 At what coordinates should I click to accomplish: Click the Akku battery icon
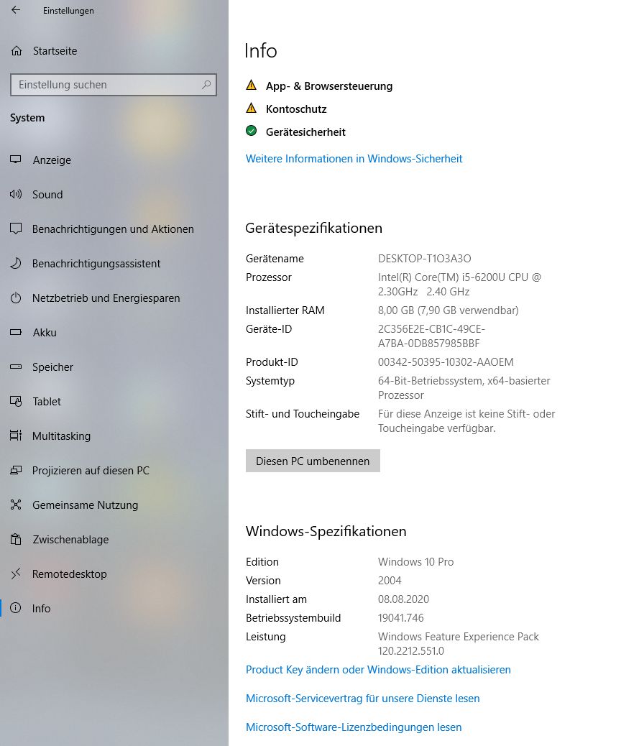16,332
